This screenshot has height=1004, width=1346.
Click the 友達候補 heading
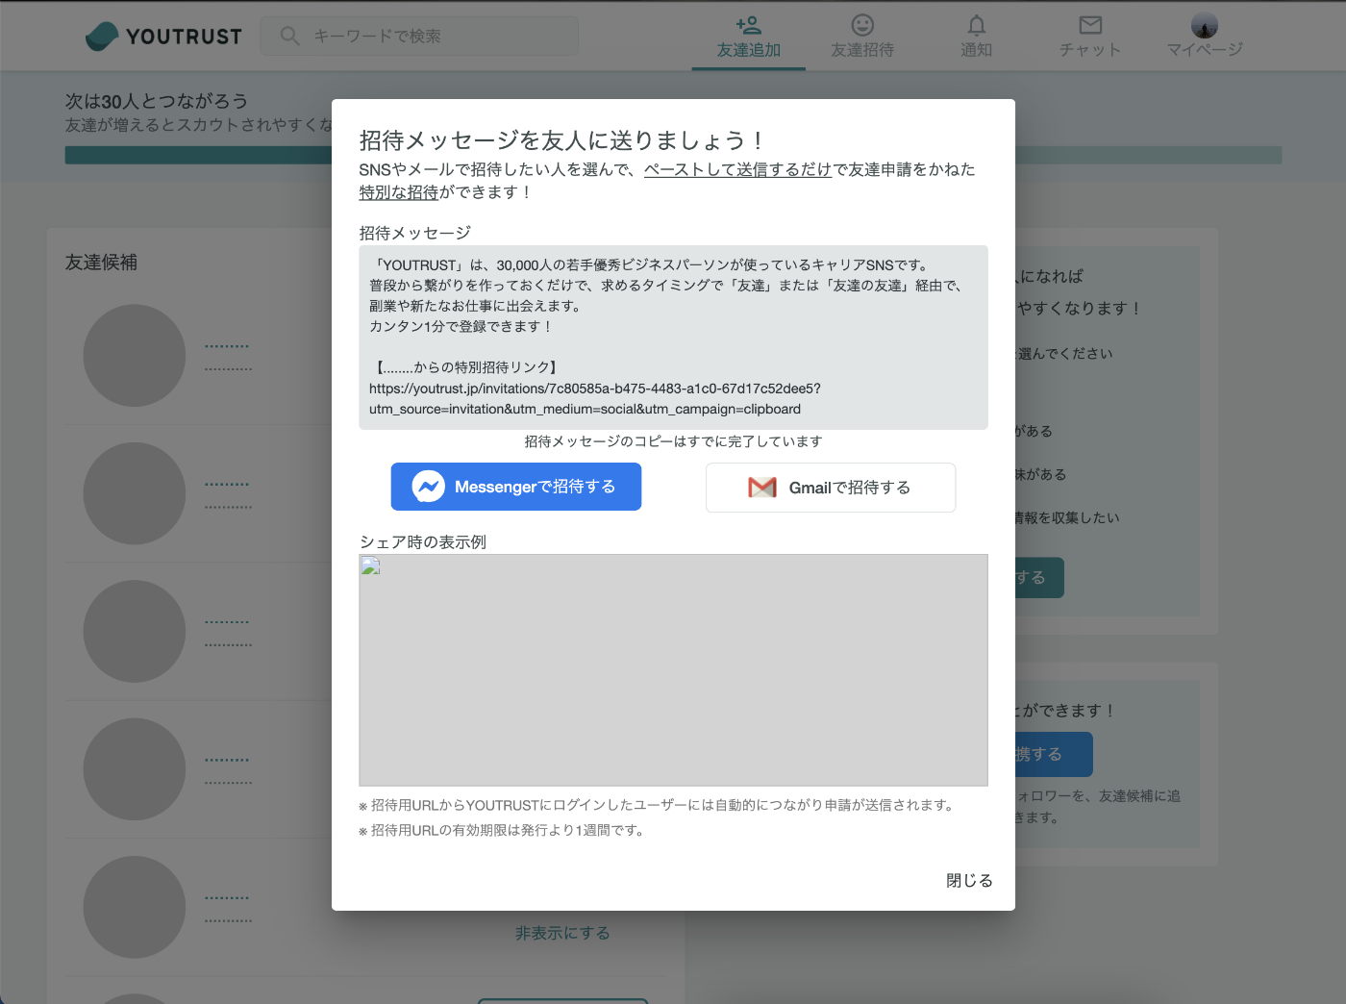point(101,263)
